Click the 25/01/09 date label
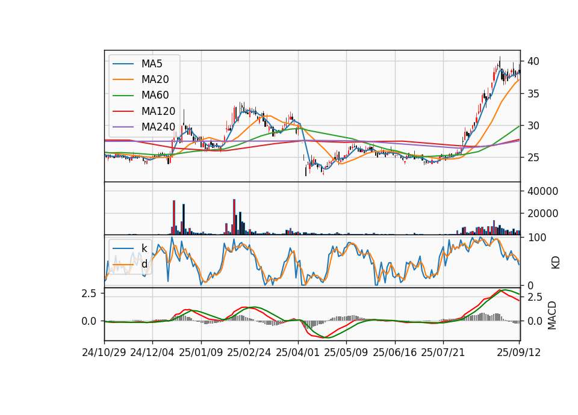This screenshot has width=578, height=415. point(201,353)
